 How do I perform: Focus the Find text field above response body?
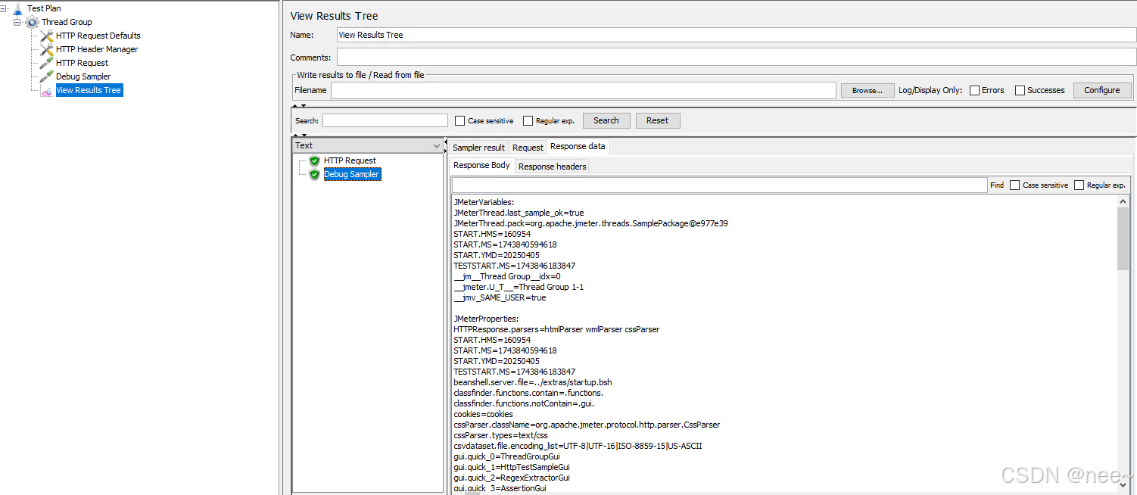(x=719, y=185)
